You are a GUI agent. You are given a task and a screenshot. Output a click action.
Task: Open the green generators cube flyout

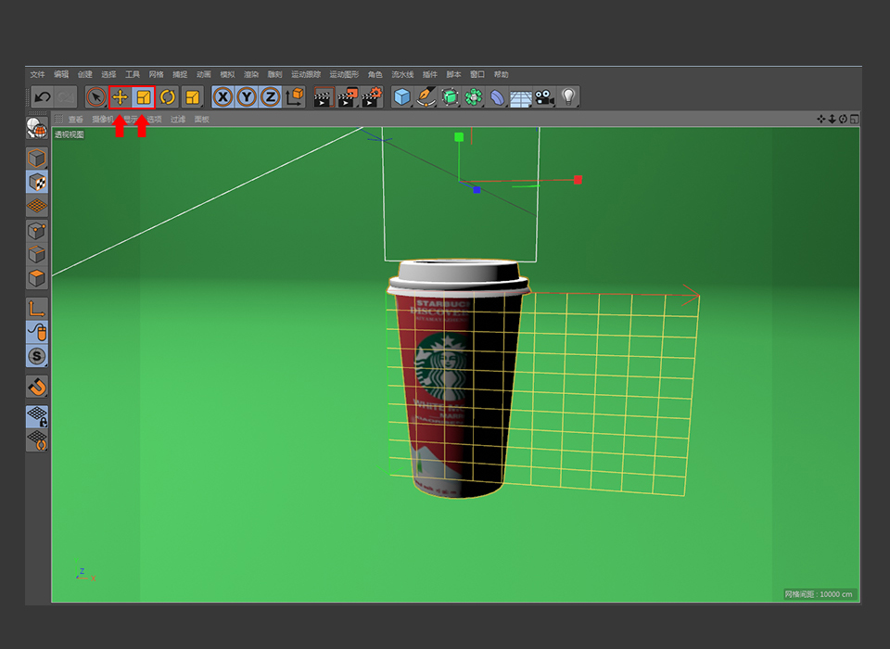click(450, 97)
